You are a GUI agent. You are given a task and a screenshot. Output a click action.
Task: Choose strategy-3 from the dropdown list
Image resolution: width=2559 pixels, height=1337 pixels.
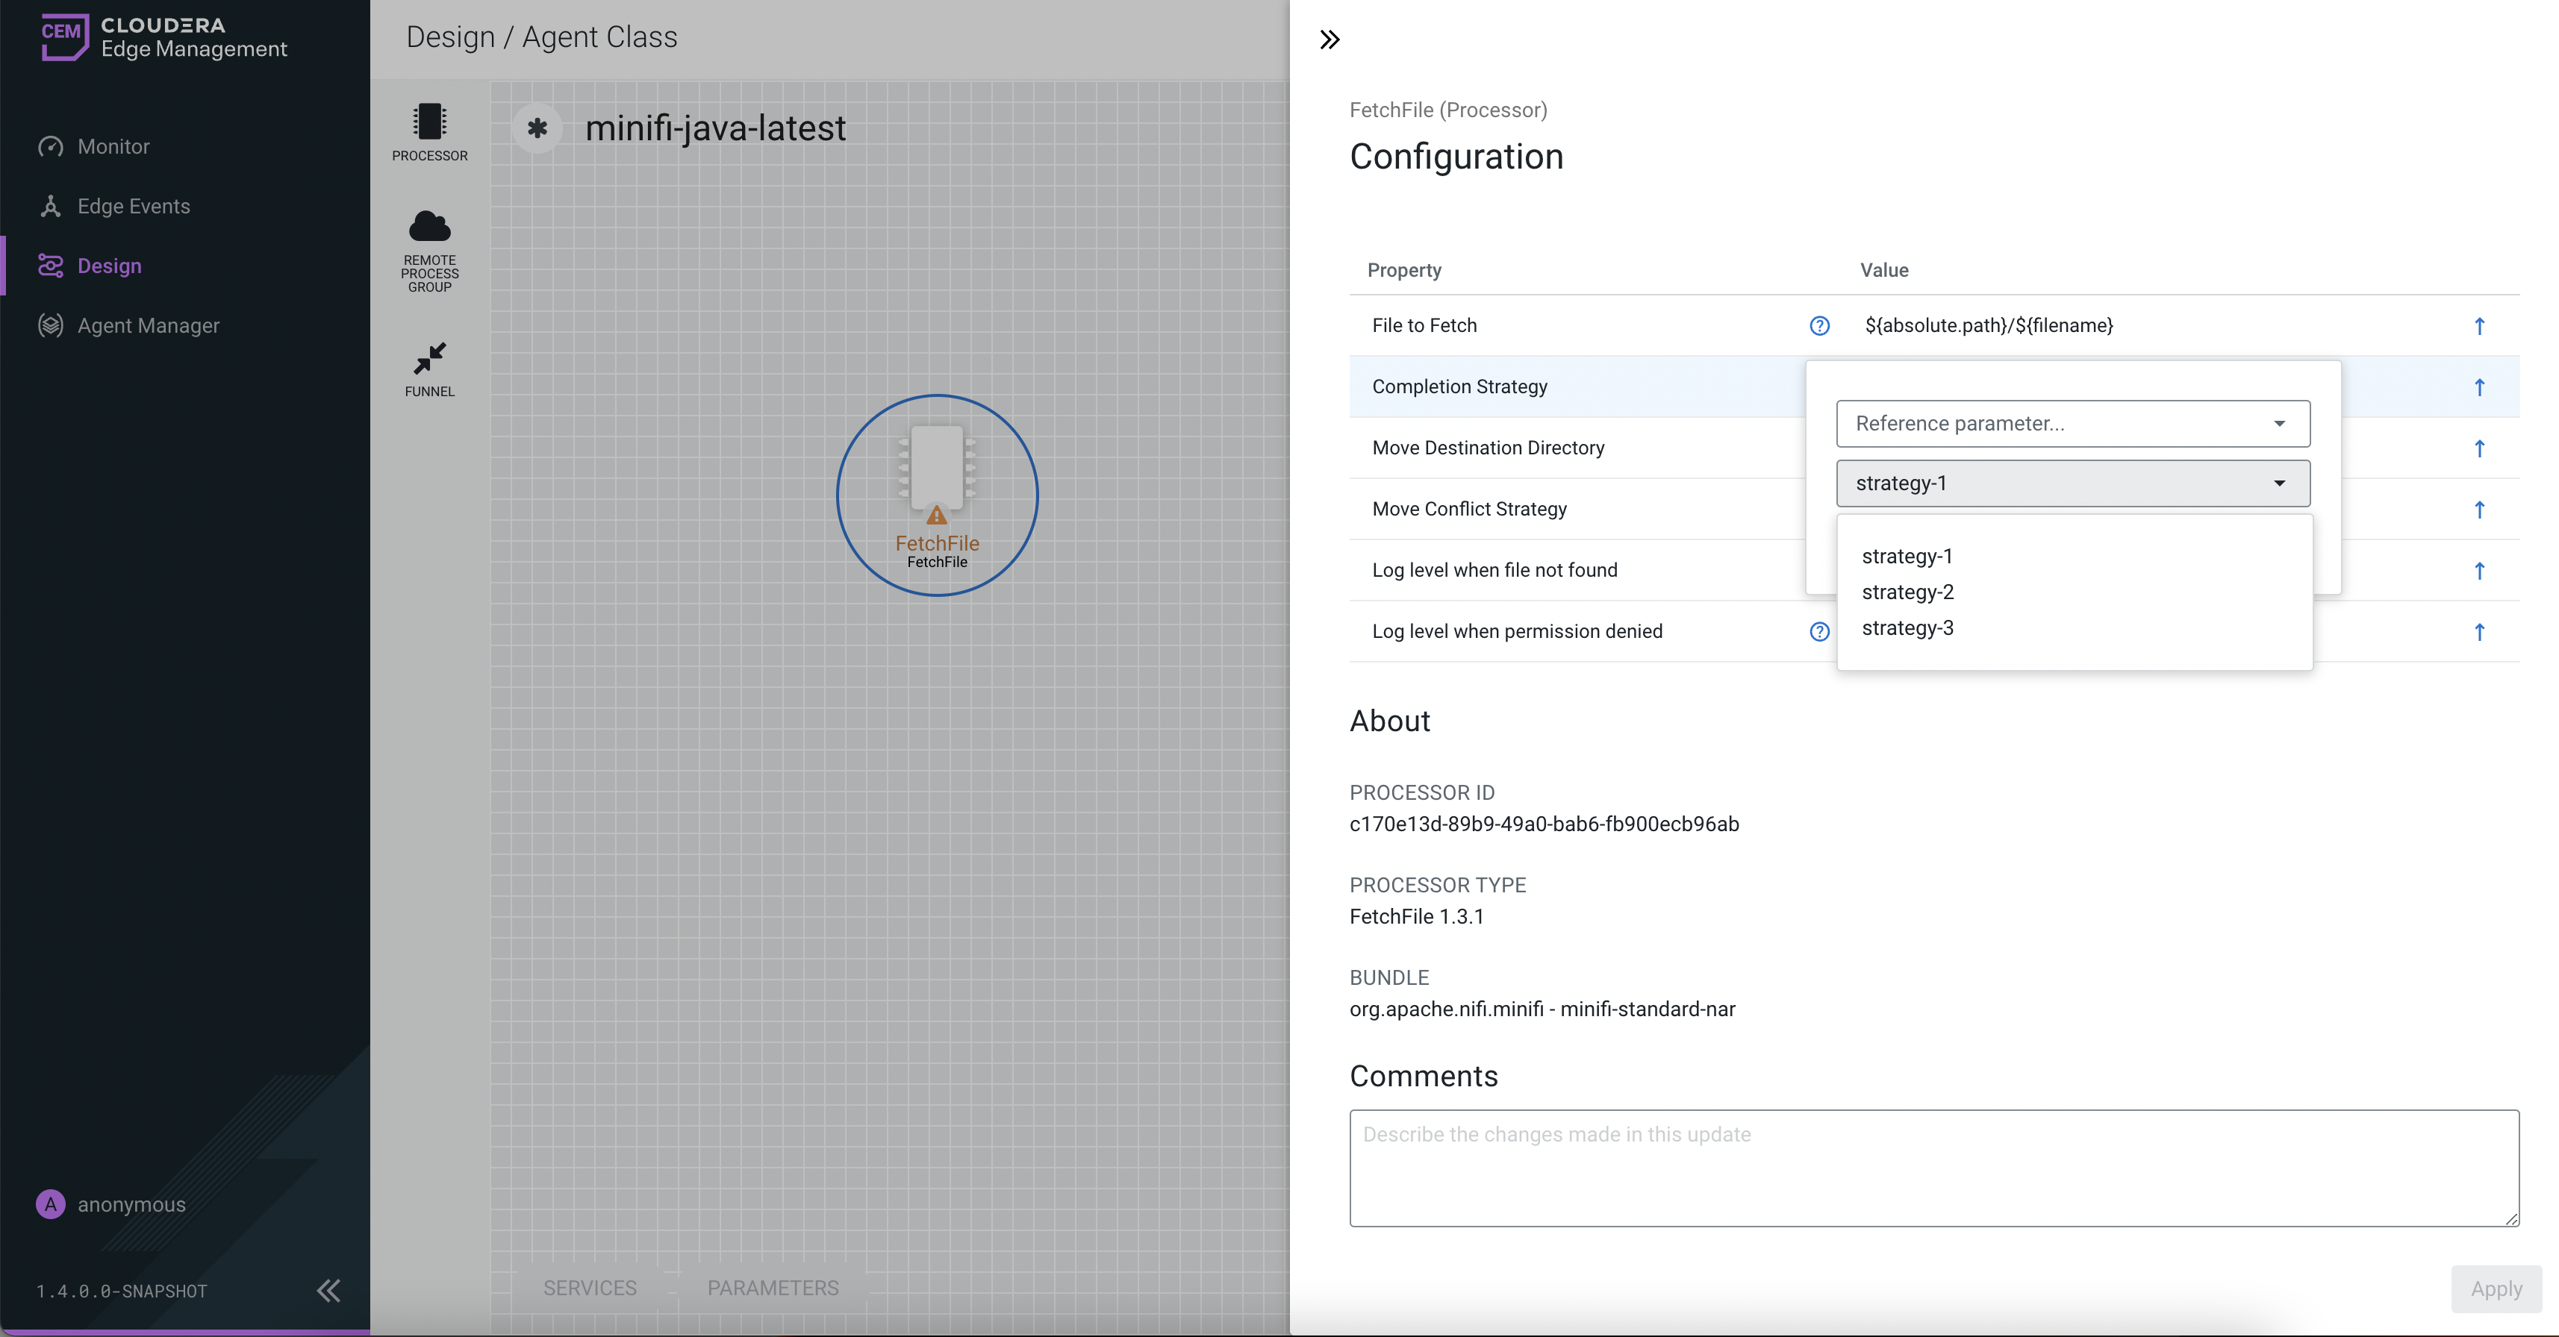(1907, 628)
